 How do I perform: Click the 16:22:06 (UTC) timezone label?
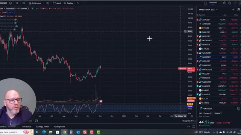tap(189, 121)
